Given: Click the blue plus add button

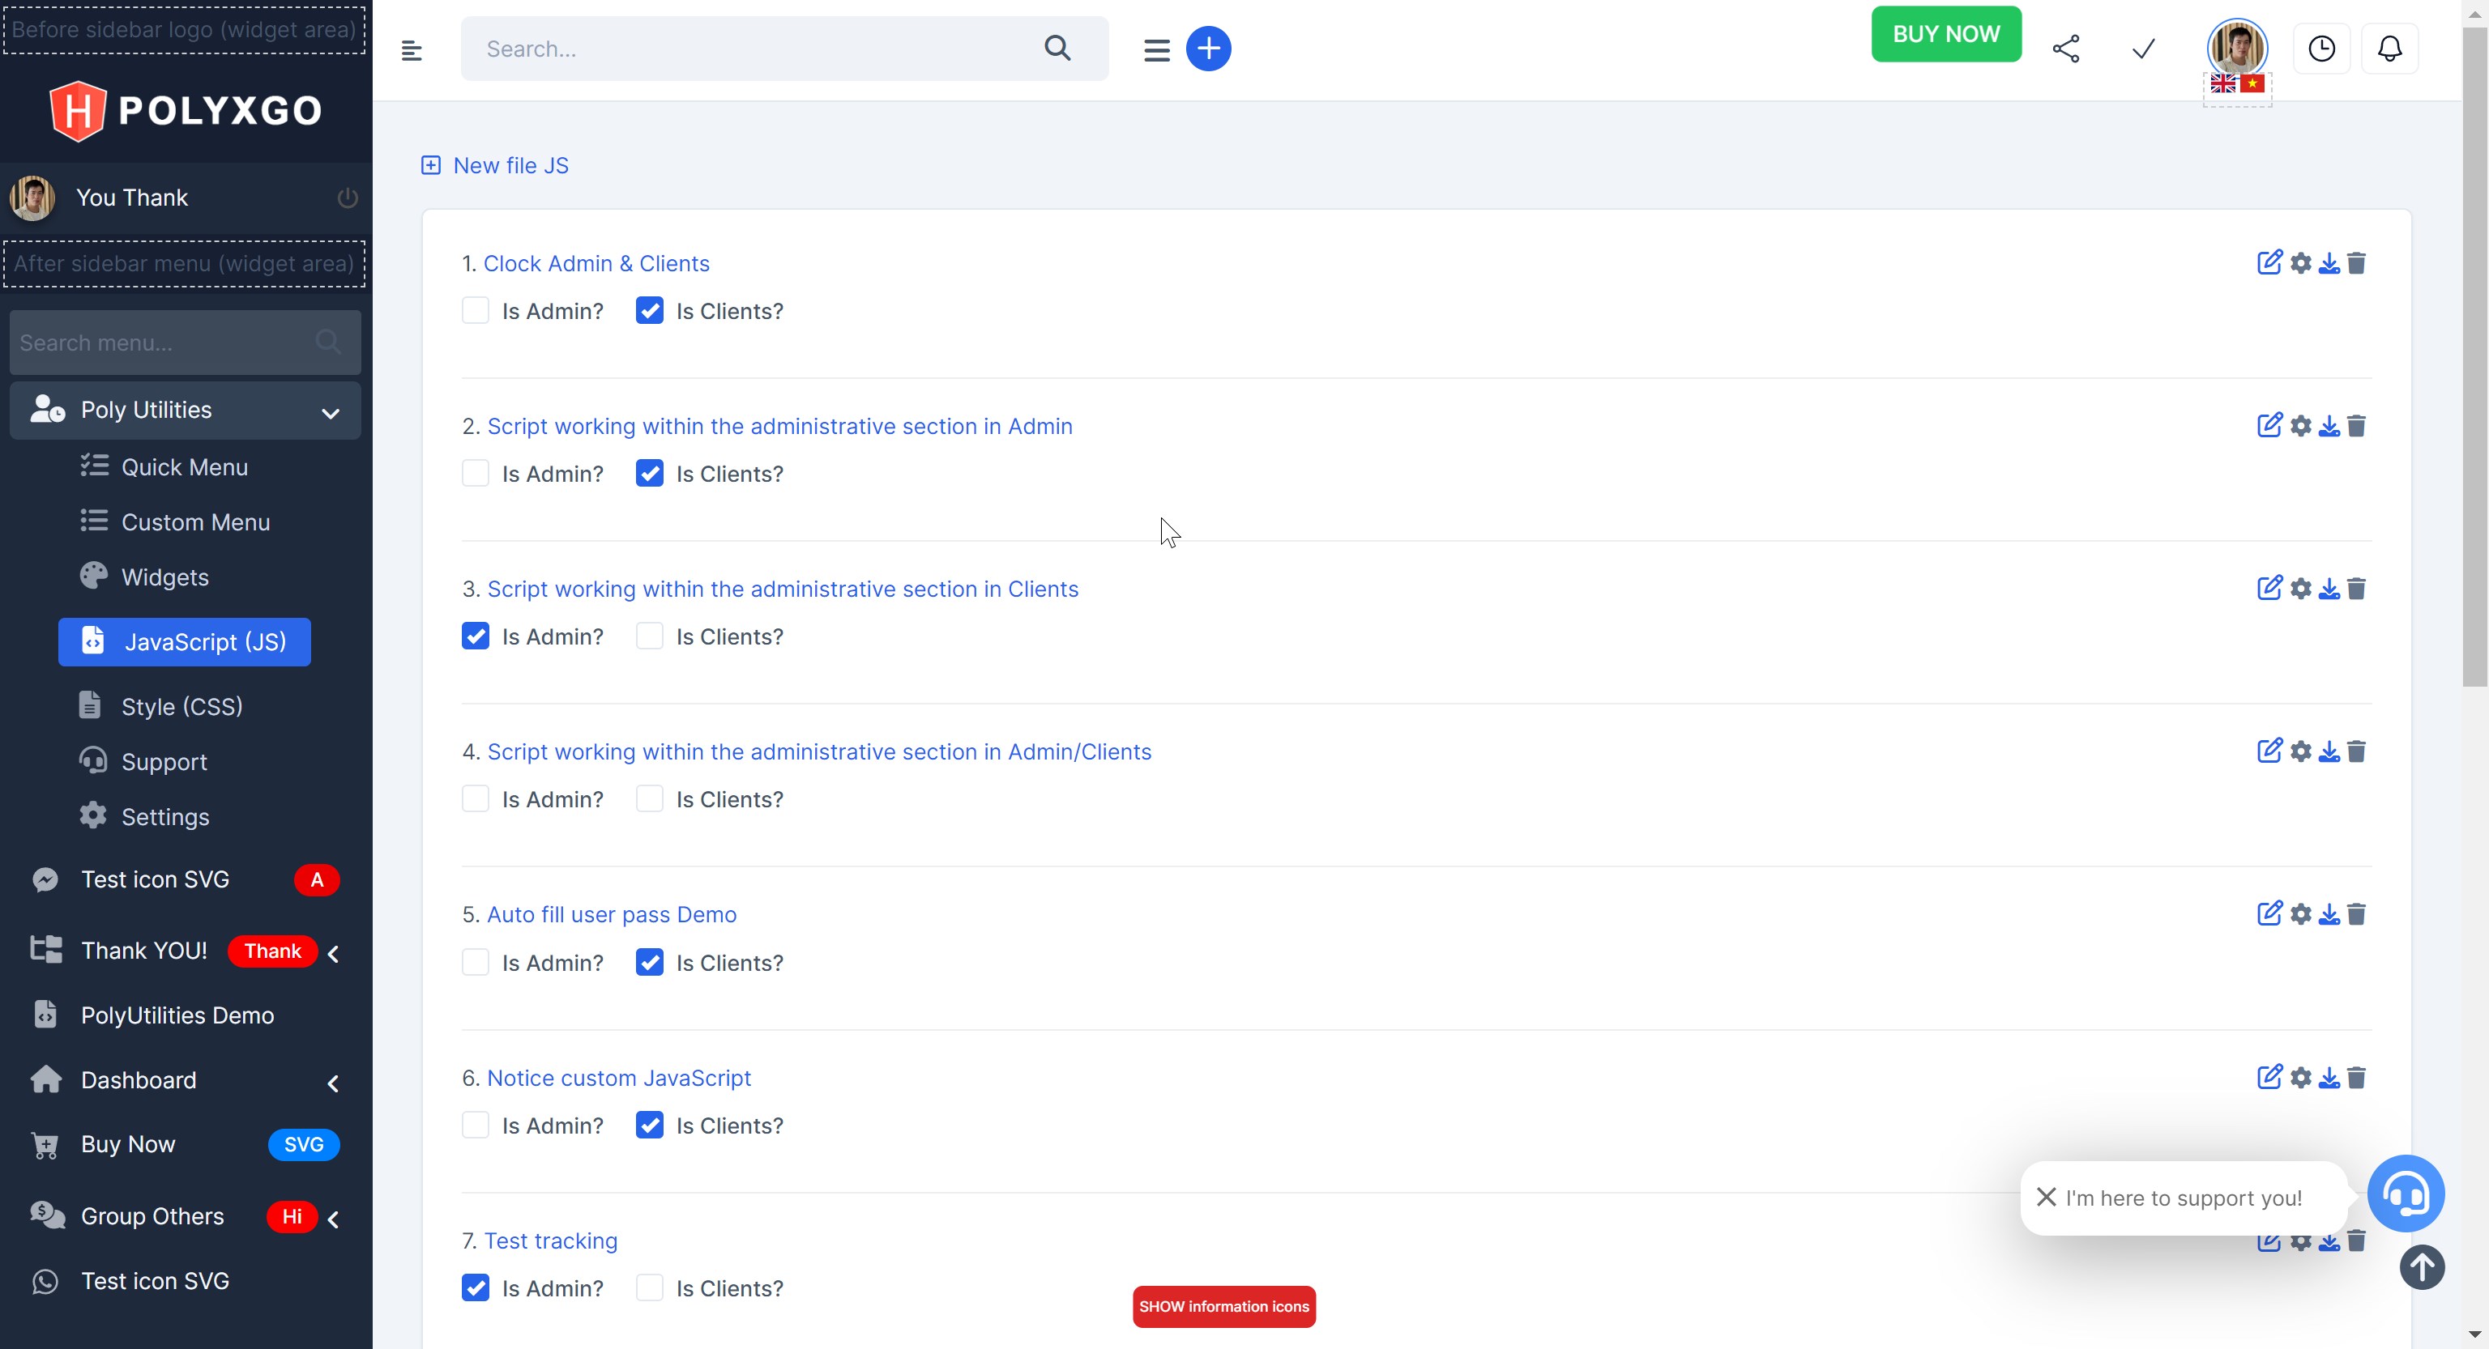Looking at the screenshot, I should coord(1208,49).
